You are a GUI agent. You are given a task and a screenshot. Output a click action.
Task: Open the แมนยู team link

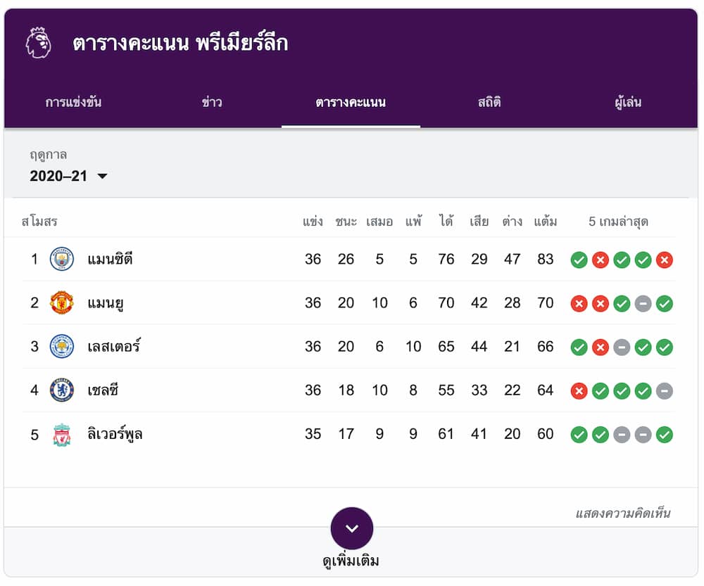coord(106,303)
